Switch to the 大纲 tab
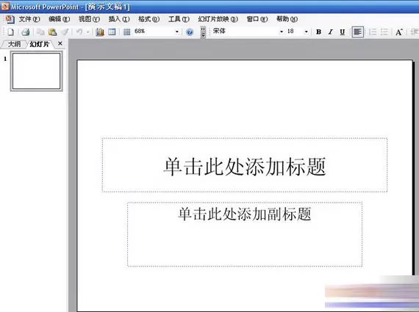 14,44
